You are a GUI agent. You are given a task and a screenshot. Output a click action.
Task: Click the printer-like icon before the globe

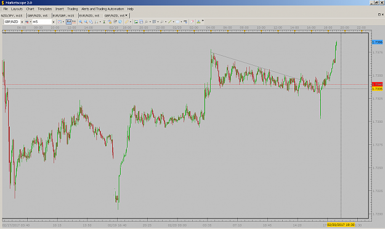pos(115,21)
